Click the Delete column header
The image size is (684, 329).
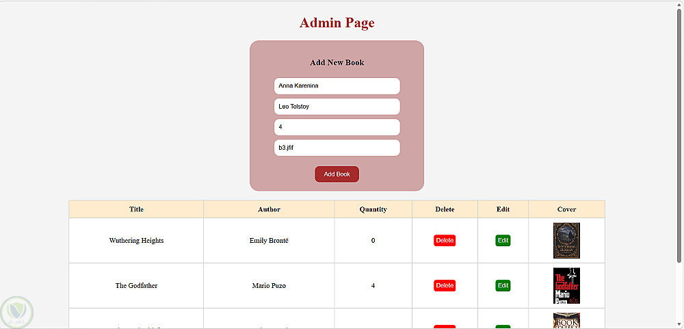click(445, 209)
